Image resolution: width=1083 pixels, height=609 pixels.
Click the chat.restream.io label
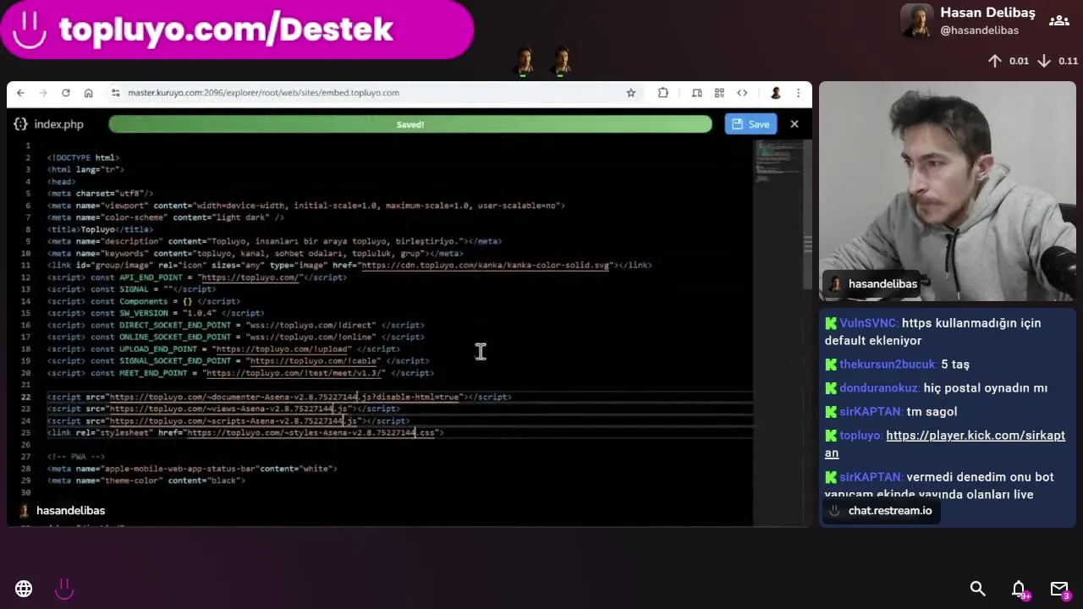pos(890,511)
